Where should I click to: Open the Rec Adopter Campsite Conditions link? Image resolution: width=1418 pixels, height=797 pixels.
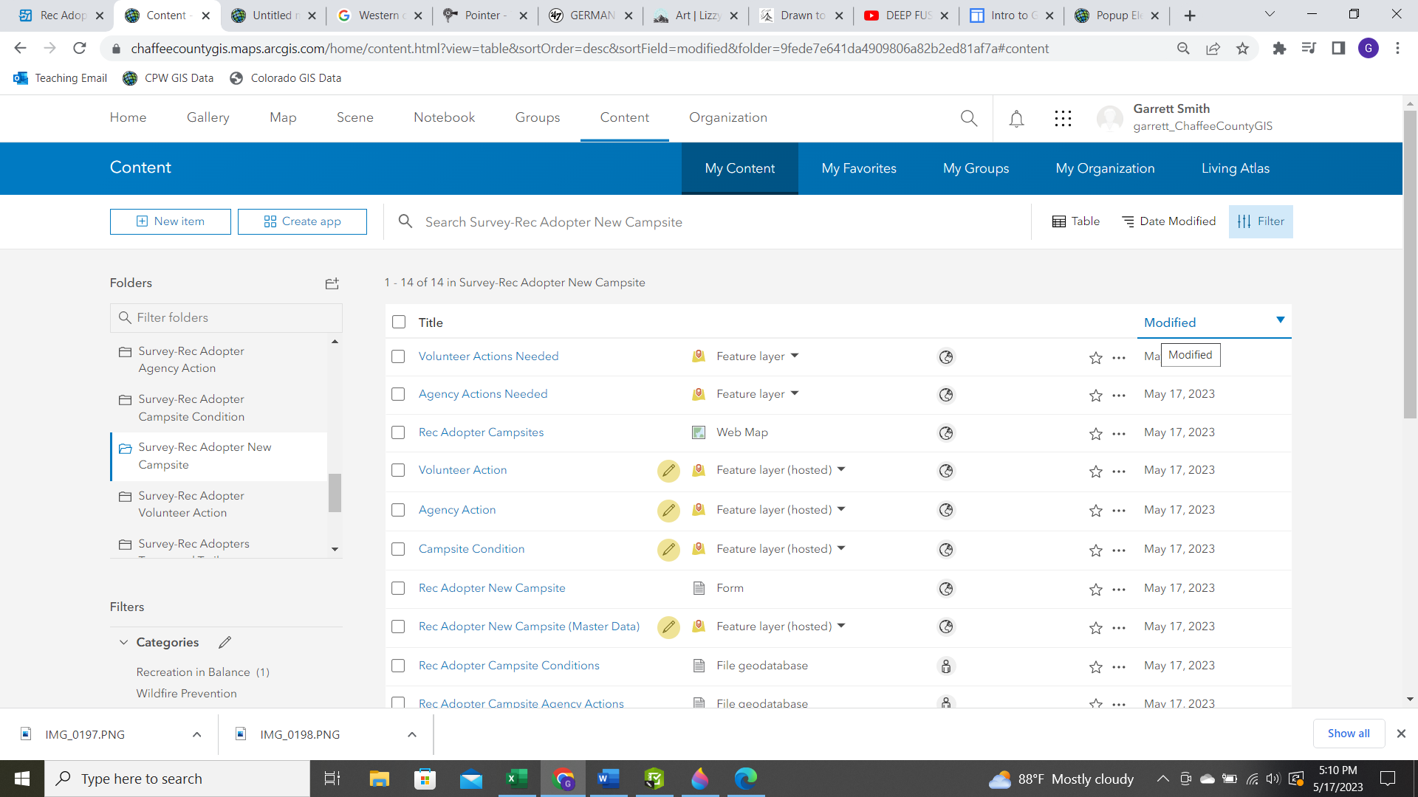(509, 666)
